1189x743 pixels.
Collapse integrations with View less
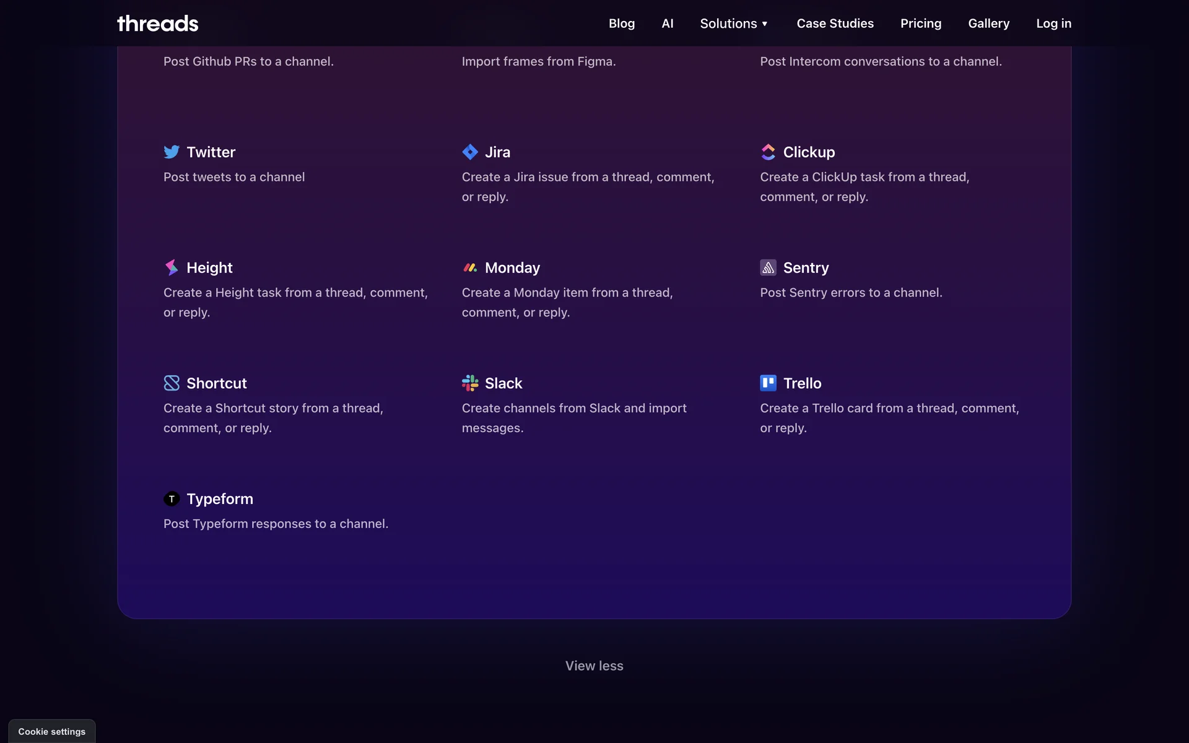(x=594, y=666)
